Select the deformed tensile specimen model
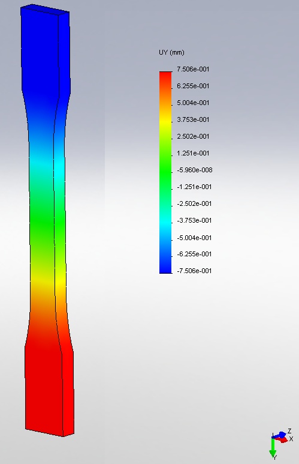This screenshot has height=464, width=299. [x=47, y=220]
